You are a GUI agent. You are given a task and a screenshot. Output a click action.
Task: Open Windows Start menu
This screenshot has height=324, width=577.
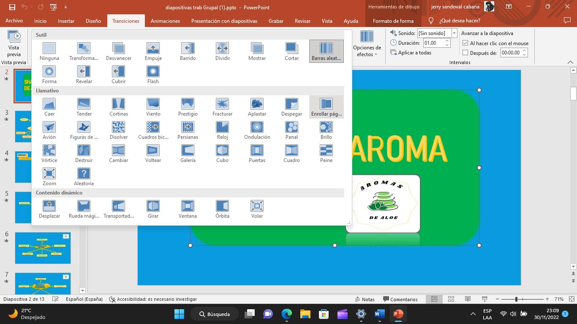[179, 314]
